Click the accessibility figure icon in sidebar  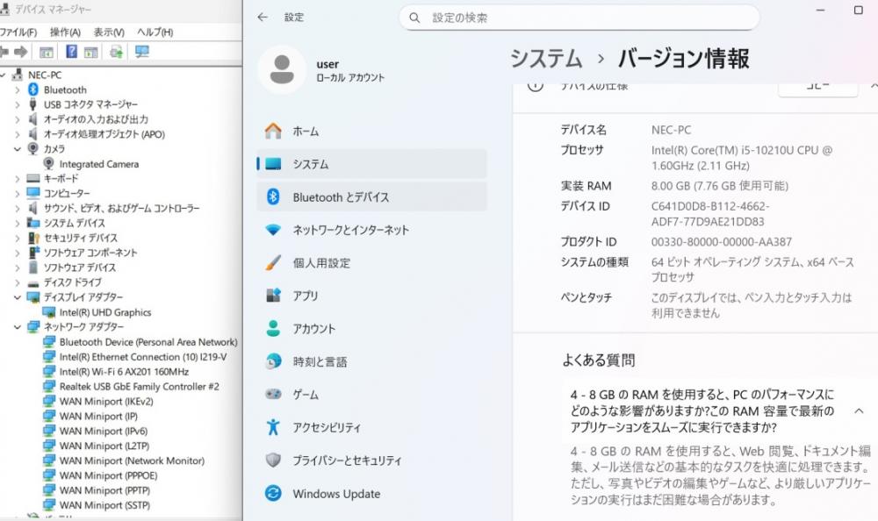coord(273,428)
